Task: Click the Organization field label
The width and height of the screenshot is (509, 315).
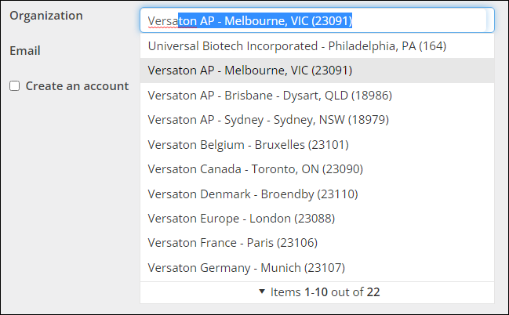Action: point(46,16)
